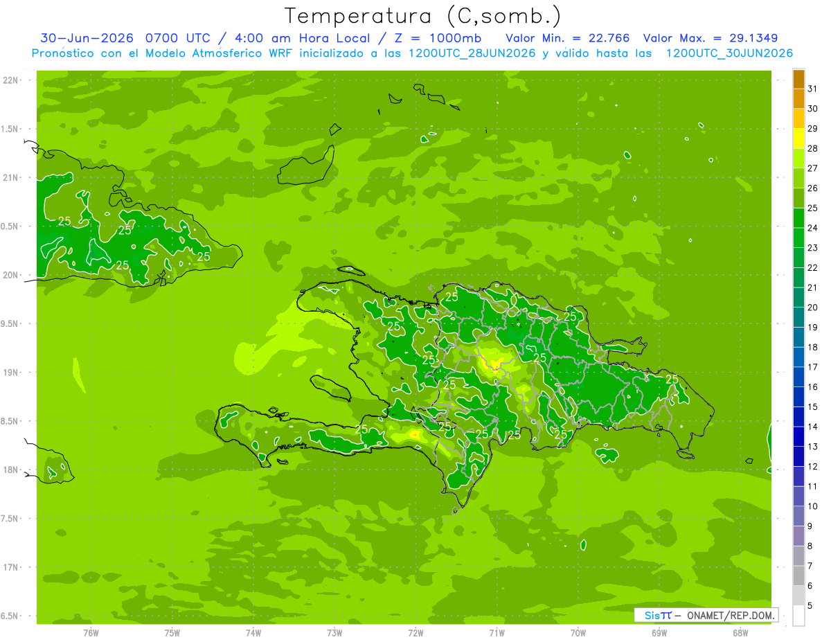Click the '17N' latitude axis label
This screenshot has height=642, width=831.
click(x=10, y=567)
